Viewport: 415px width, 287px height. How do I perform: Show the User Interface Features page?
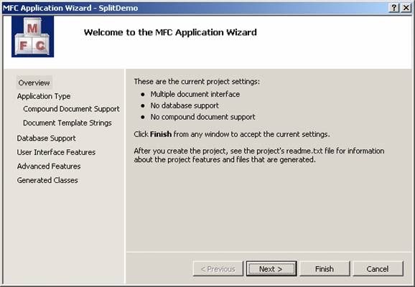pos(56,152)
